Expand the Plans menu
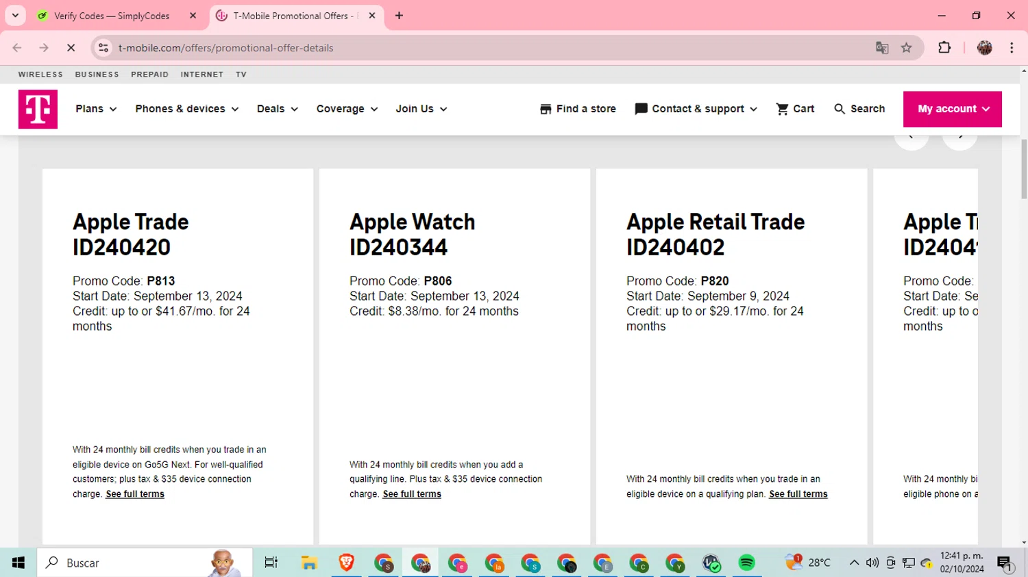 point(96,109)
